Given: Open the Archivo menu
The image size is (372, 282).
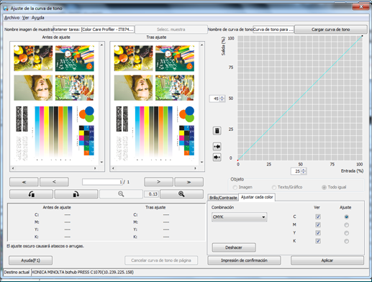Looking at the screenshot, I should coord(12,18).
